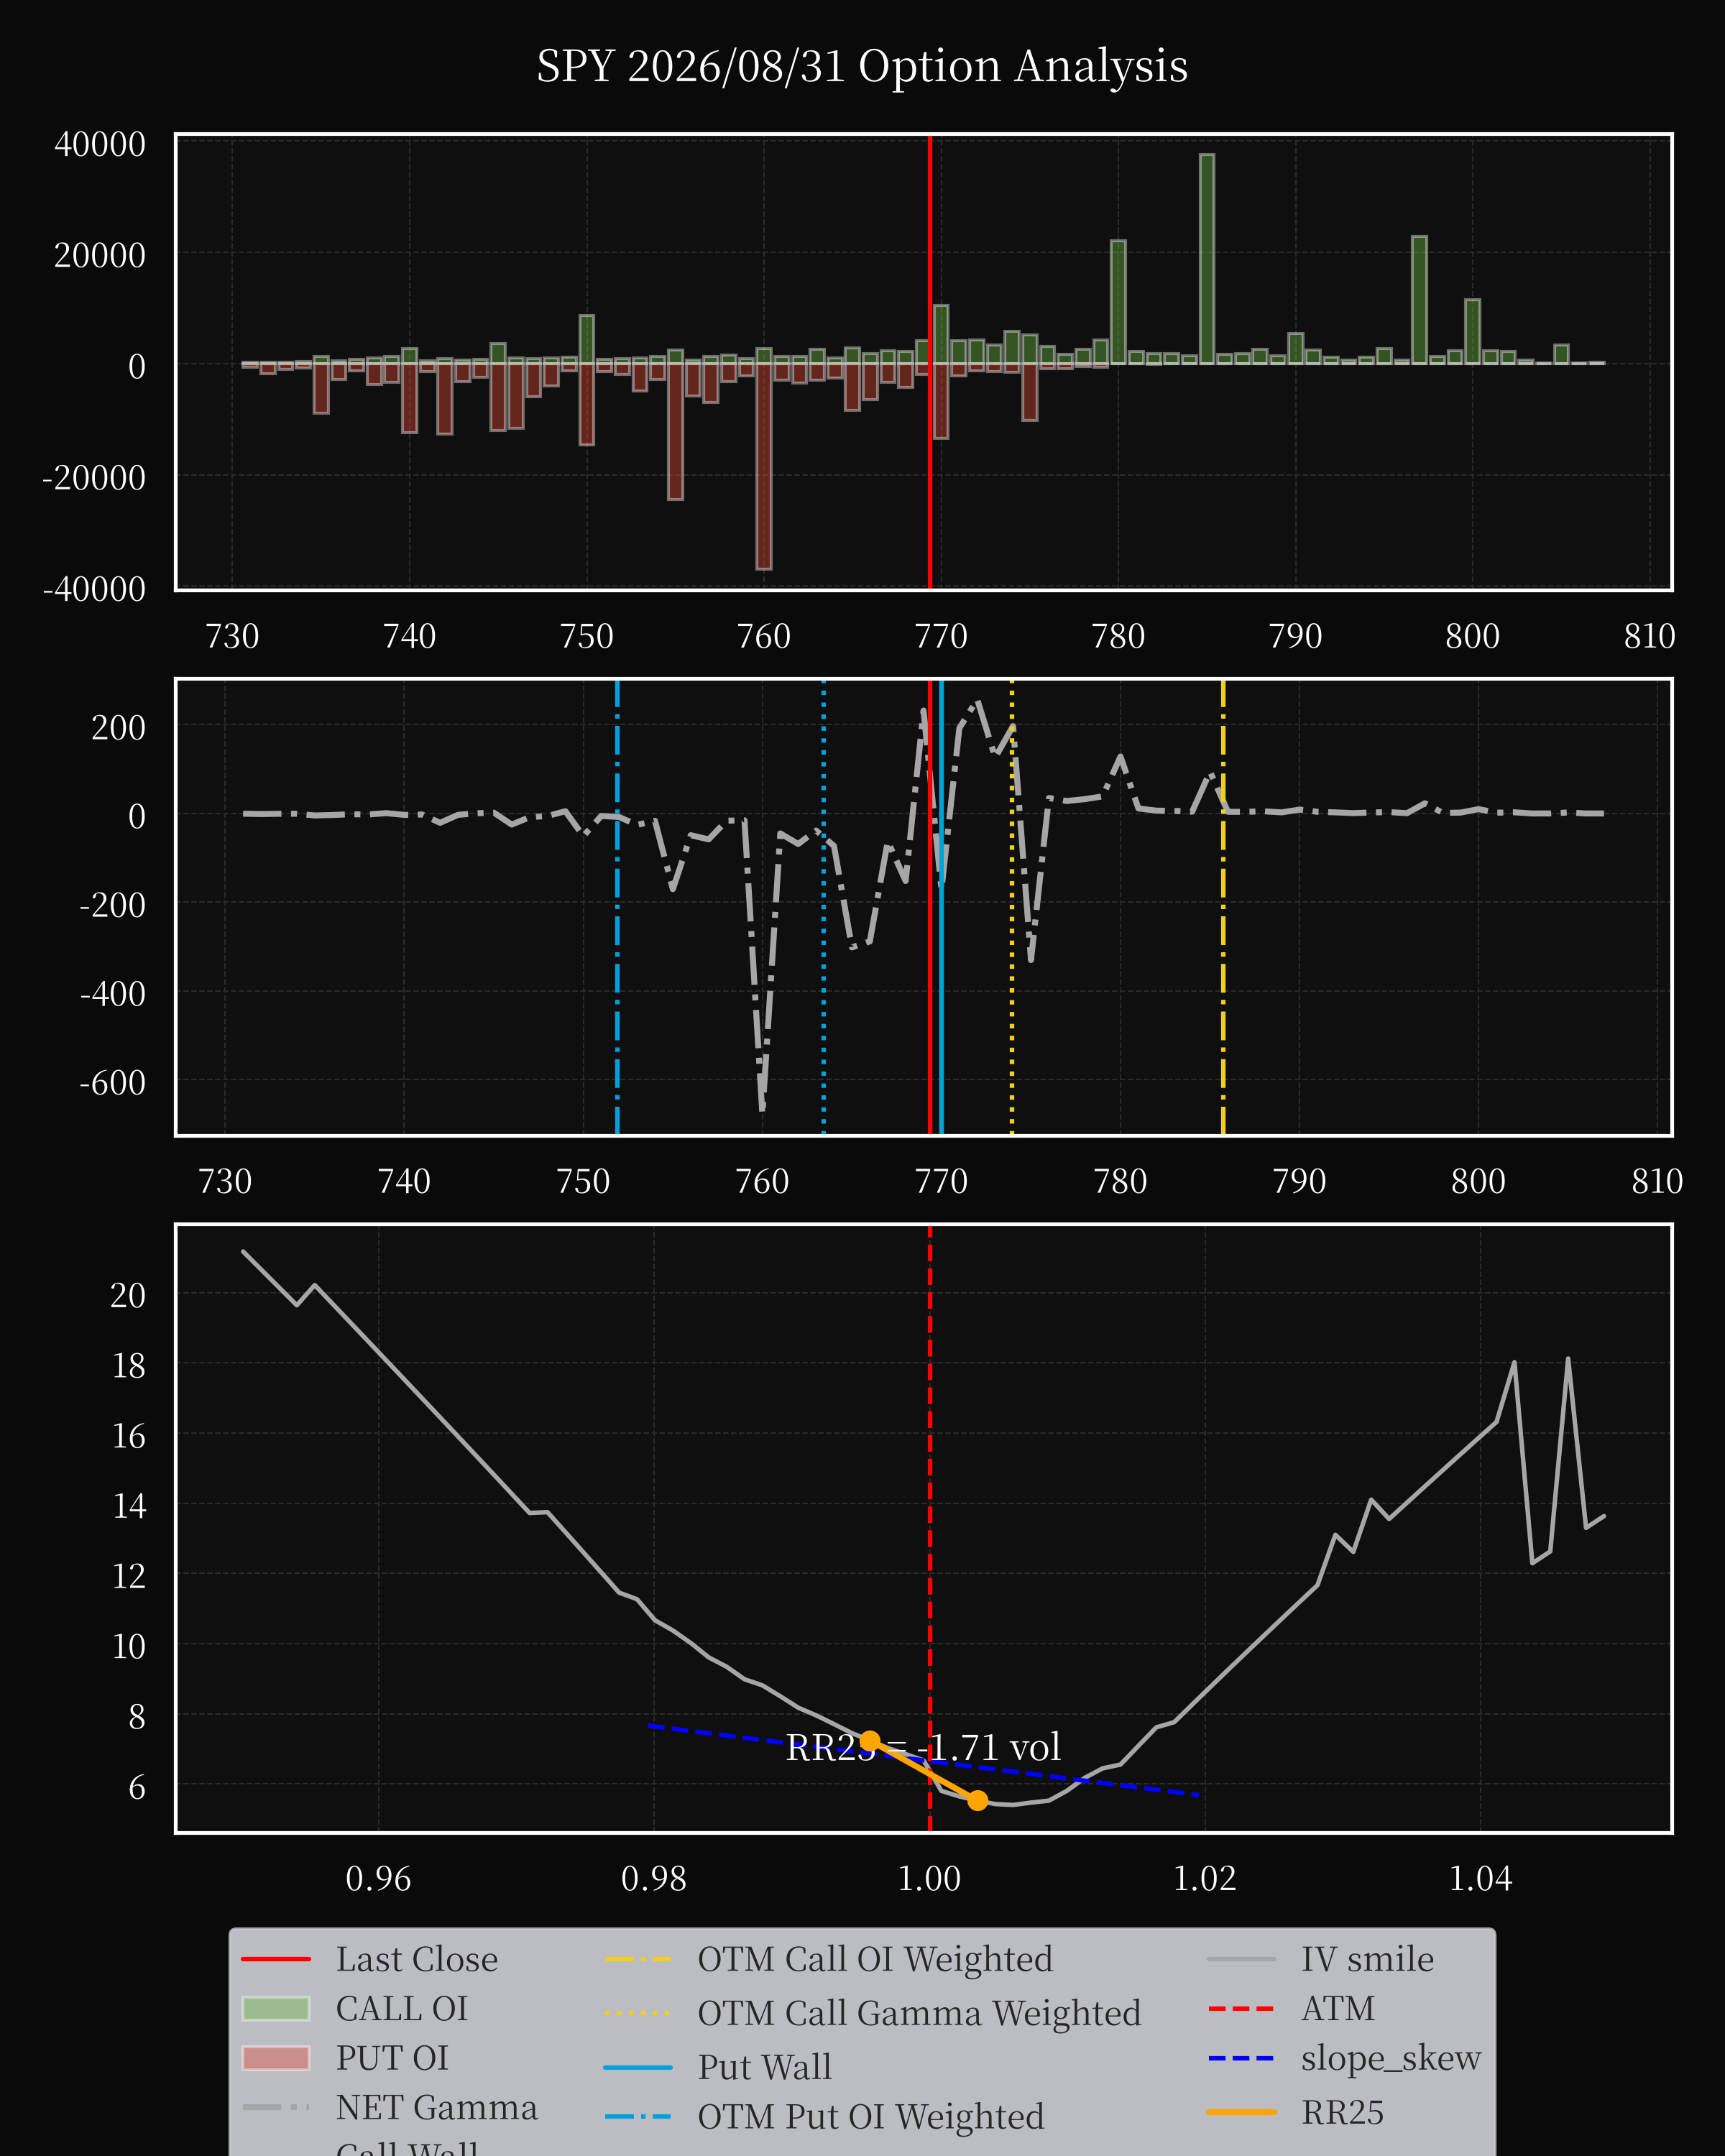Select the OTM Call OI Weighted legend label

875,1959
